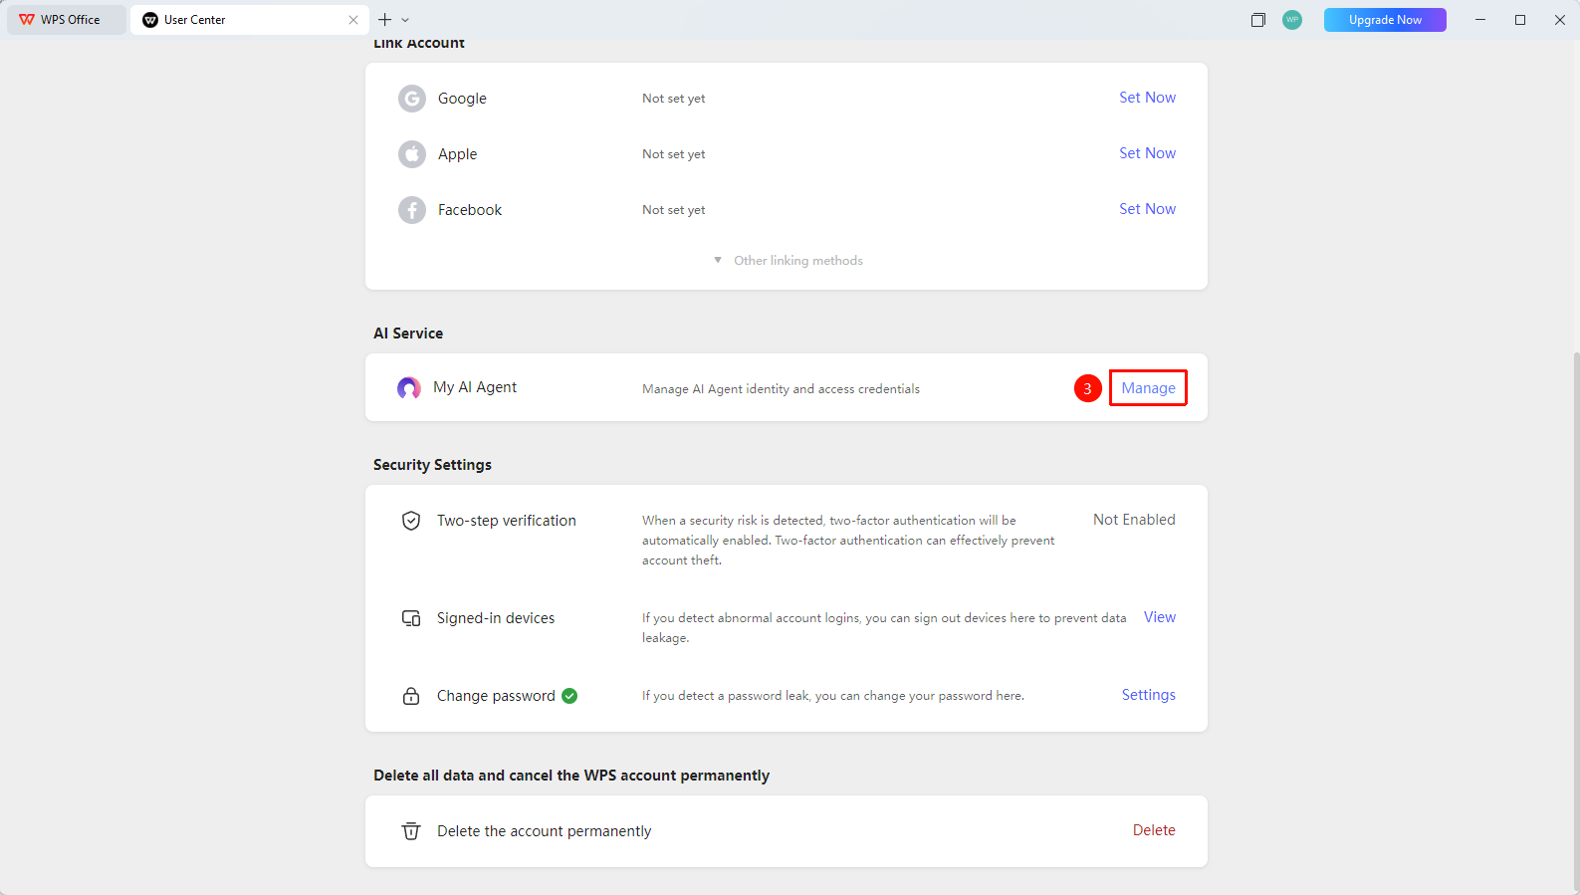Click Delete to remove the account permanently
The height and width of the screenshot is (895, 1580).
point(1154,830)
